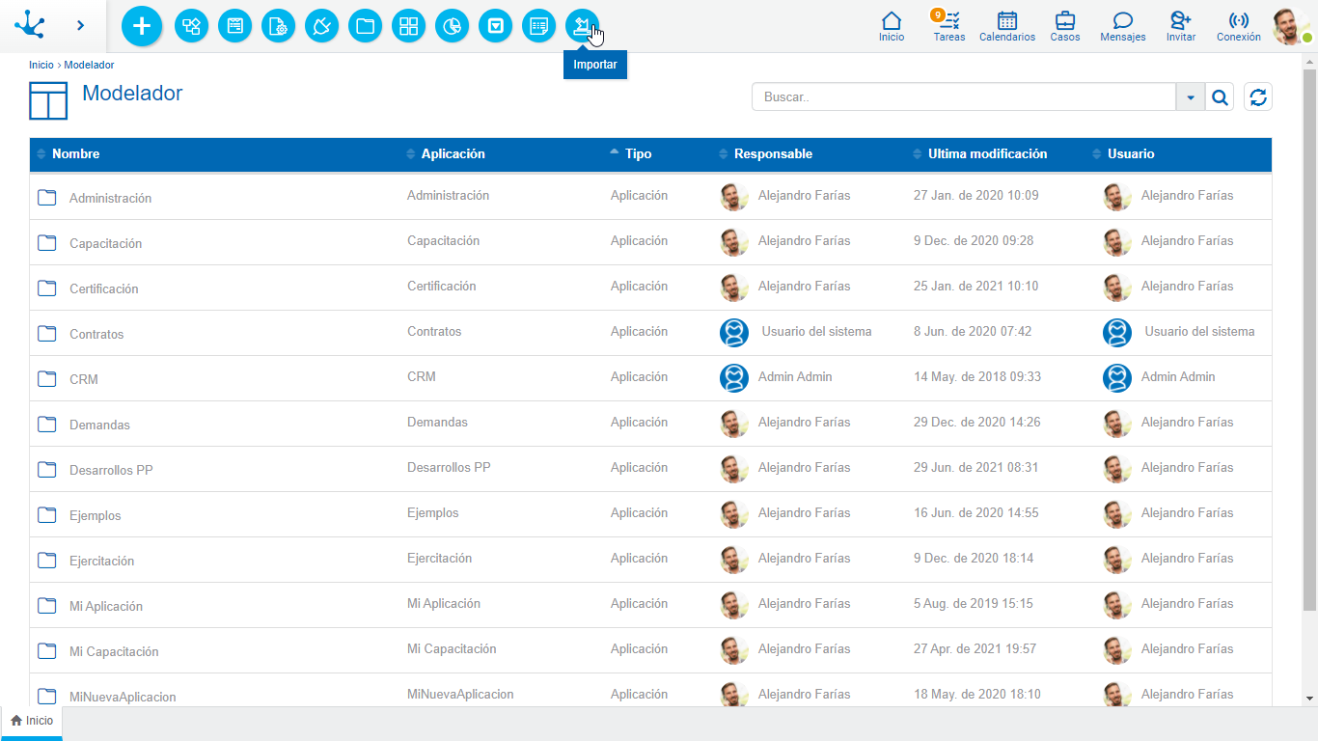Click the vertical scrollbar down arrow
The image size is (1318, 741).
coord(1309,699)
